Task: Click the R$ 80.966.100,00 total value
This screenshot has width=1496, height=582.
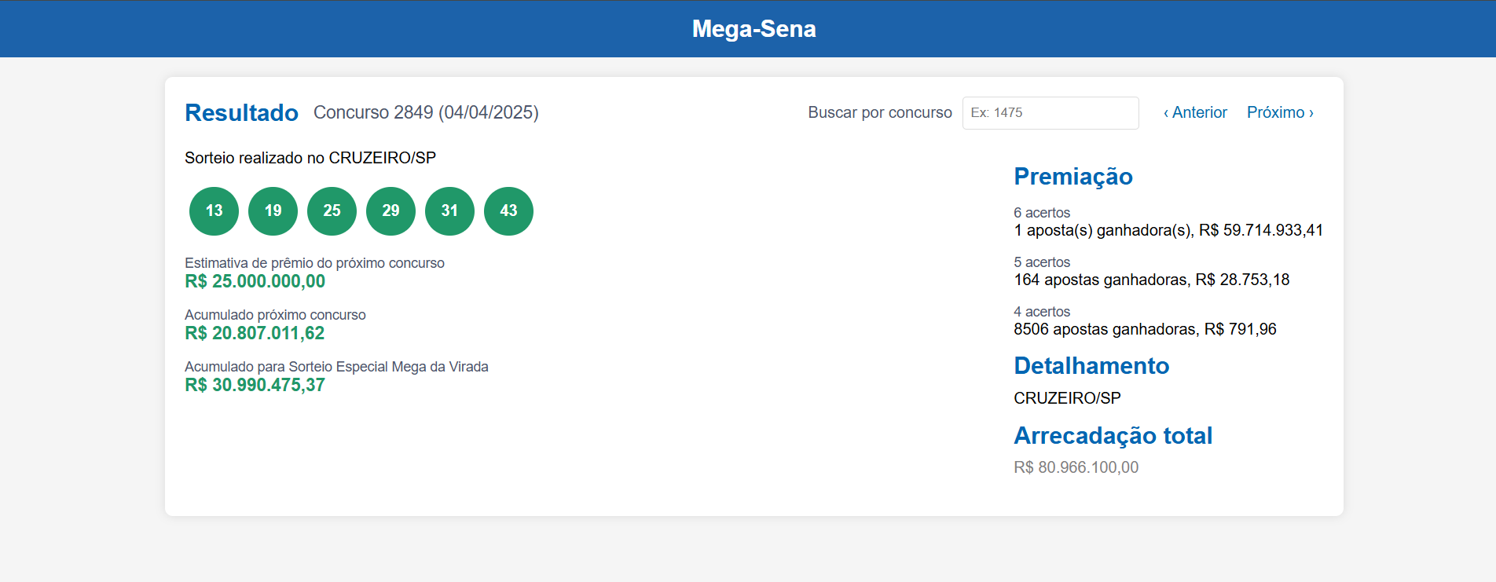Action: (x=1076, y=467)
